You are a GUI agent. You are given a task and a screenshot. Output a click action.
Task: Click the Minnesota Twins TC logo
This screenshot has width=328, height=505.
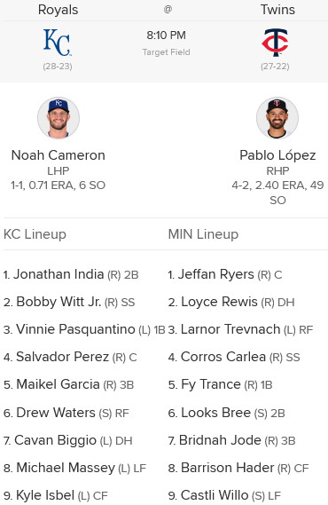pyautogui.click(x=275, y=43)
